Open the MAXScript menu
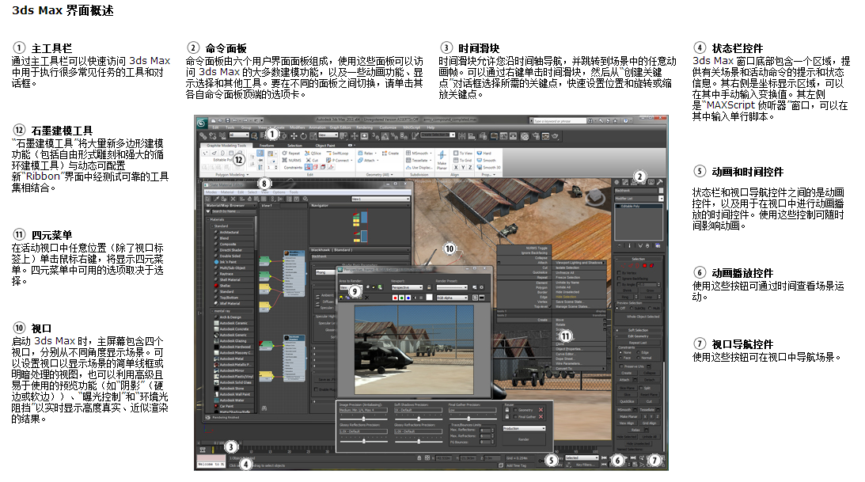865x482 pixels. click(412, 127)
